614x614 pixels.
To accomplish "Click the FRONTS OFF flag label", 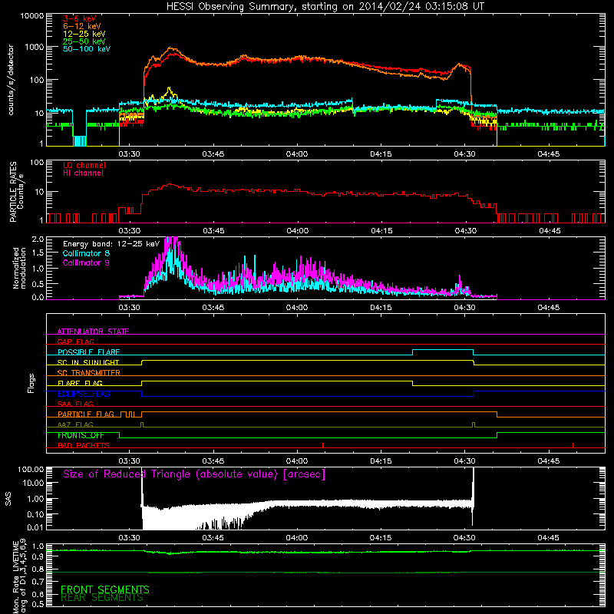I will click(x=81, y=435).
